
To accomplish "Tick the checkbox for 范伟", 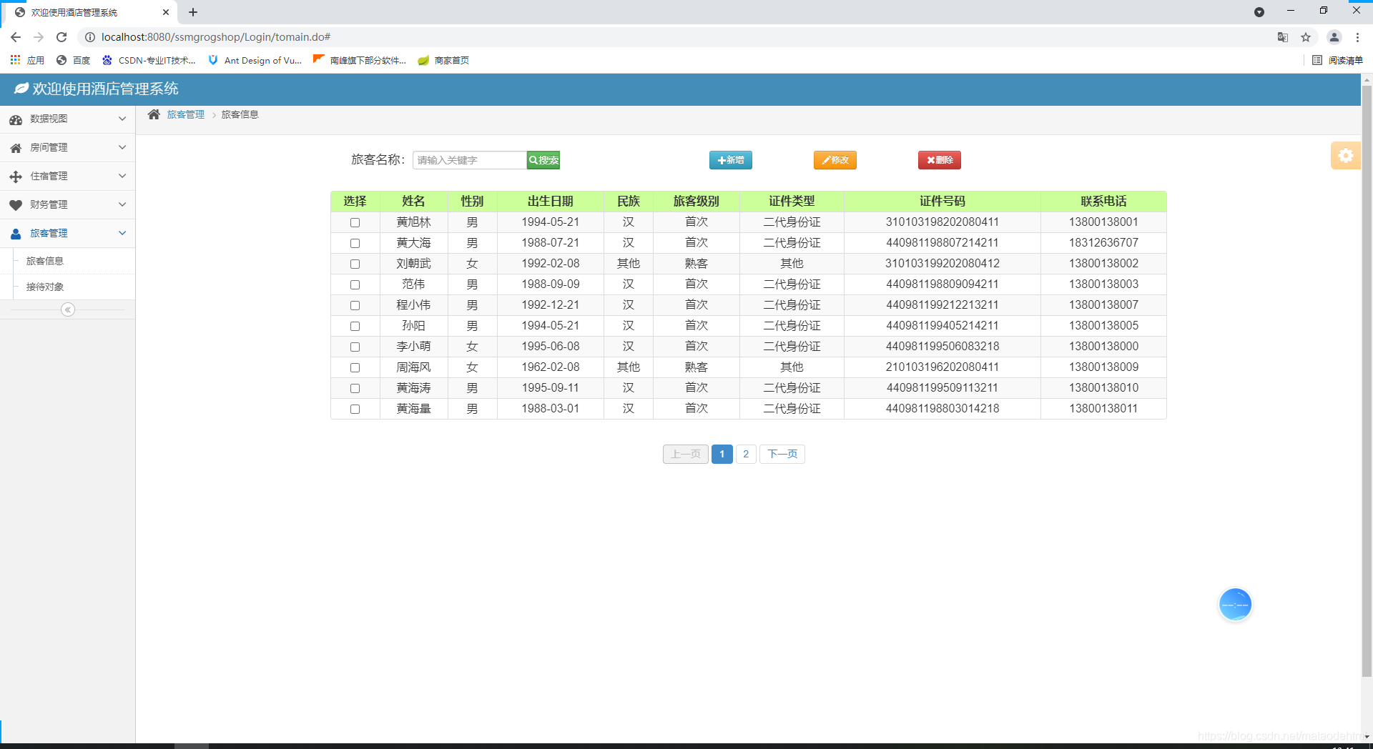I will tap(355, 285).
